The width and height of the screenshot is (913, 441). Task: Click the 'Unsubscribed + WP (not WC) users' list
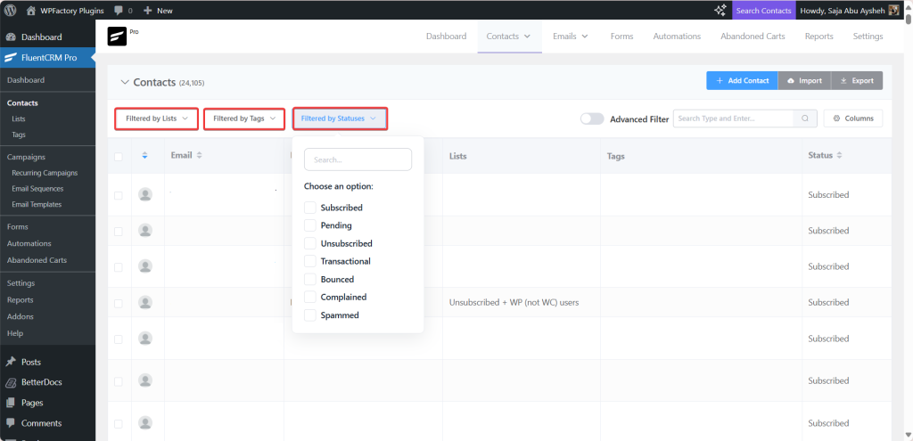(514, 303)
